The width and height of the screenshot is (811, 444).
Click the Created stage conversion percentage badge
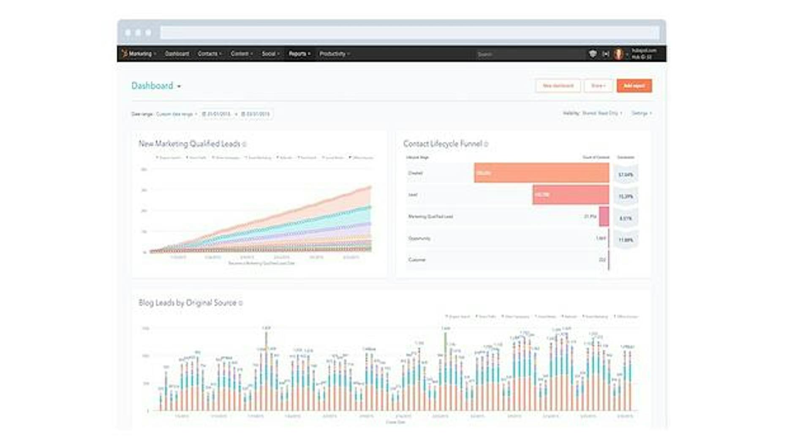pos(626,175)
